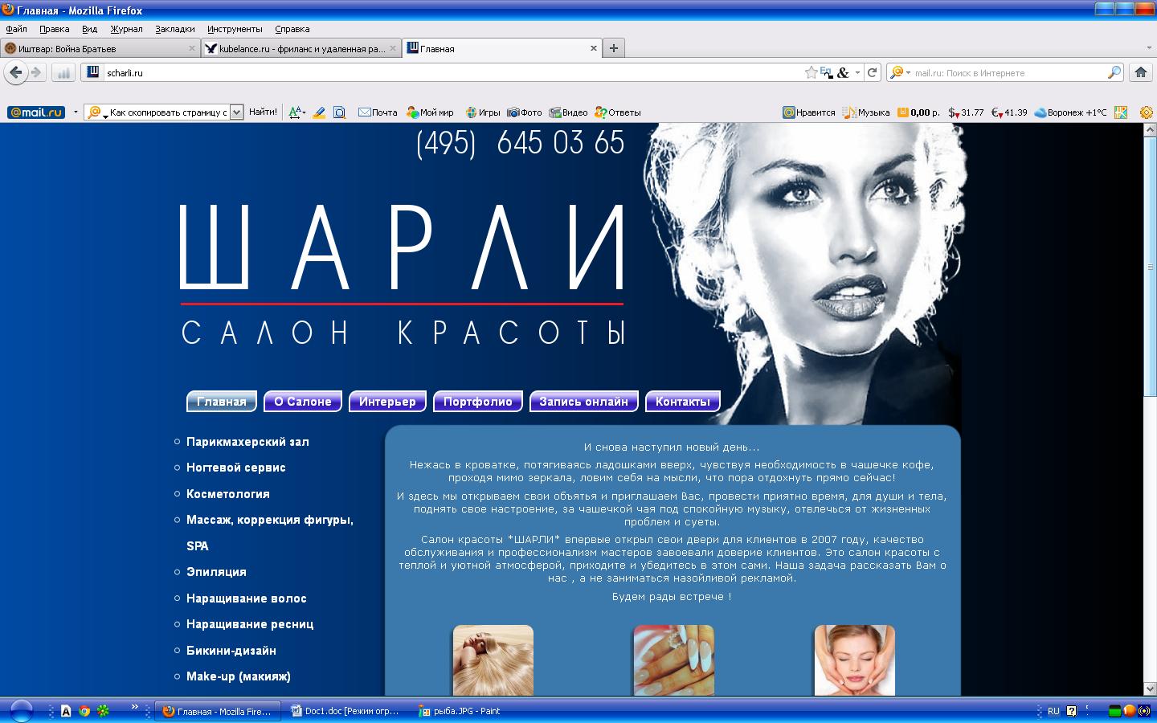Open Firefox home page with house icon
Image resolution: width=1157 pixels, height=723 pixels.
[x=1140, y=72]
